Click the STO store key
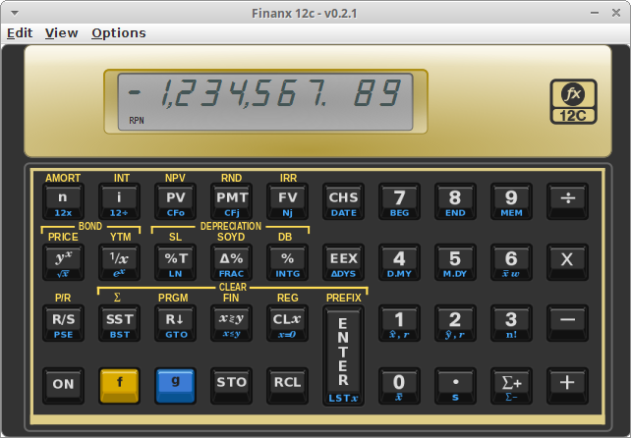The image size is (631, 438). tap(231, 386)
